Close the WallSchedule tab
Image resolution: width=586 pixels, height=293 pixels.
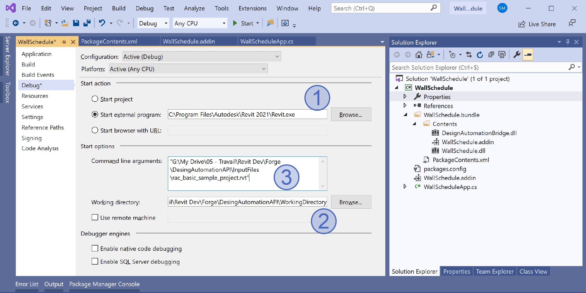(x=73, y=42)
